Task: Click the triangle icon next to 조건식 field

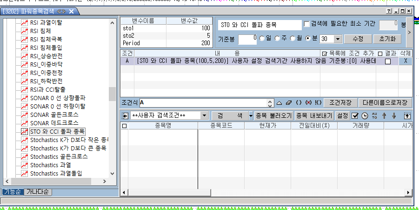Action: tap(279, 102)
